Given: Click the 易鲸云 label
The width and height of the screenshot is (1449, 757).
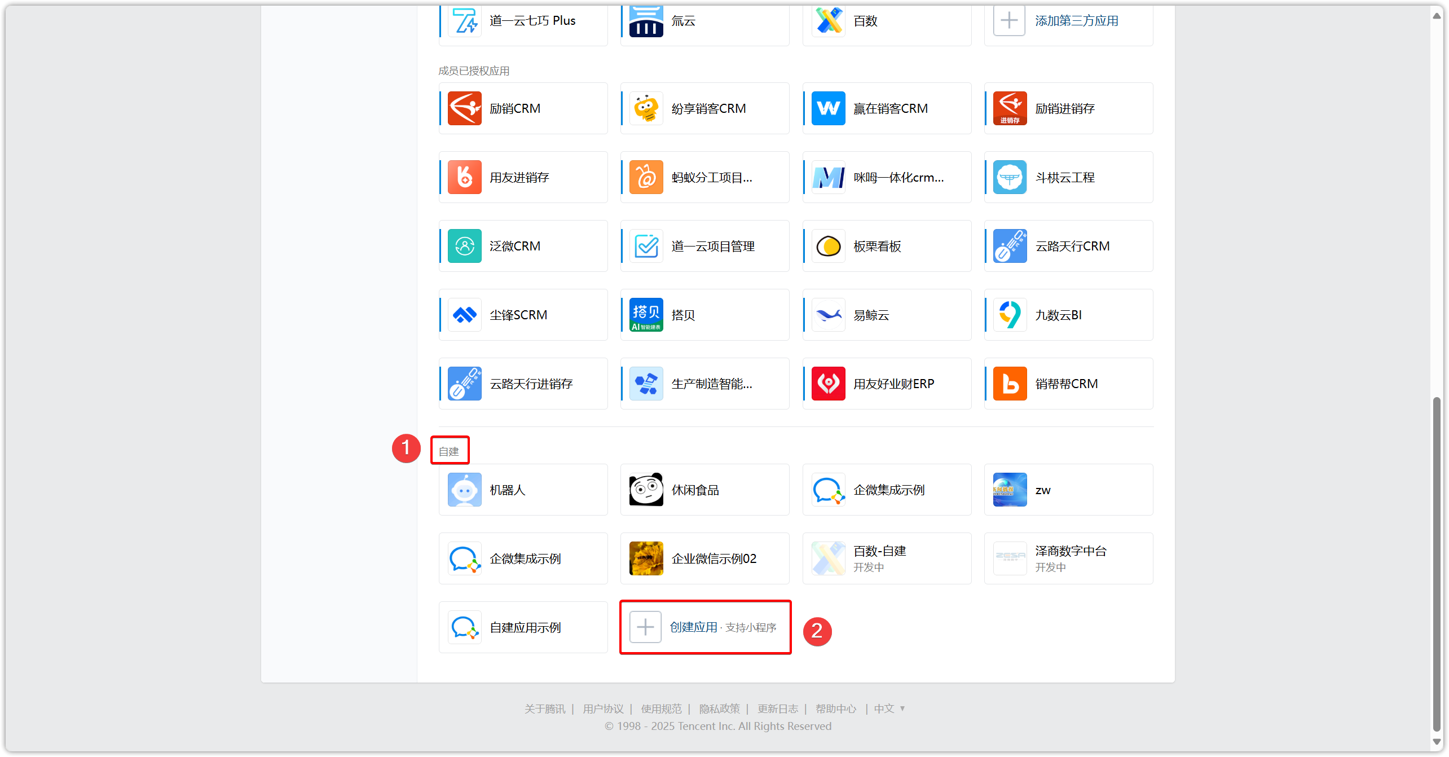Looking at the screenshot, I should [x=871, y=315].
